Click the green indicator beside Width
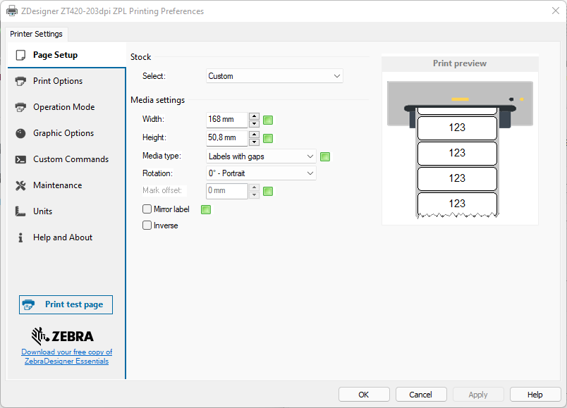Viewport: 567px width, 408px height. 268,120
